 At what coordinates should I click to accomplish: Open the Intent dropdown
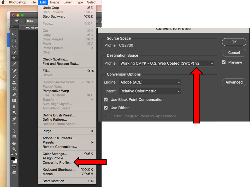150,91
